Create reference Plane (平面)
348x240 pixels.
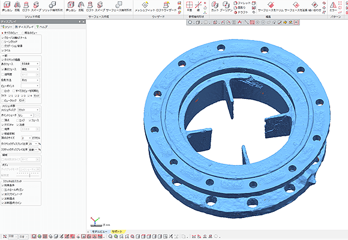pyautogui.click(x=190, y=7)
